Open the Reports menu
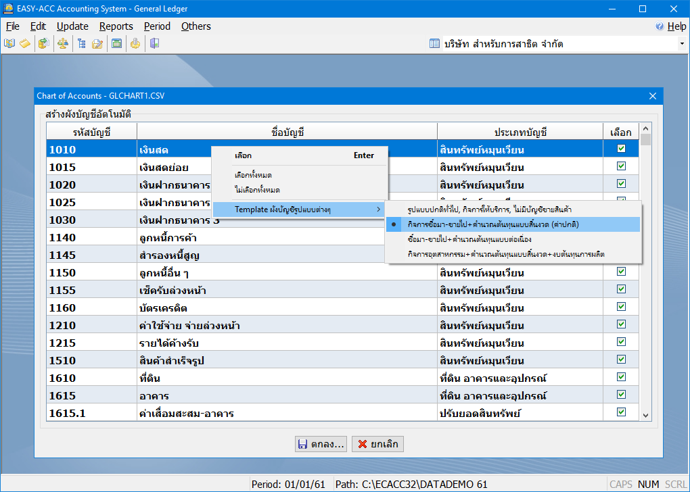This screenshot has width=690, height=492. [116, 26]
